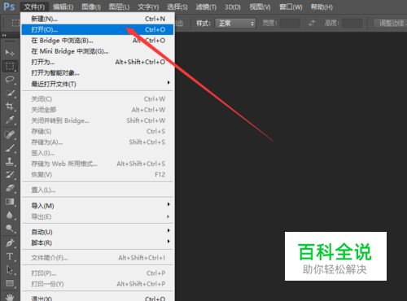Select the Rectangle shape tool

10,283
